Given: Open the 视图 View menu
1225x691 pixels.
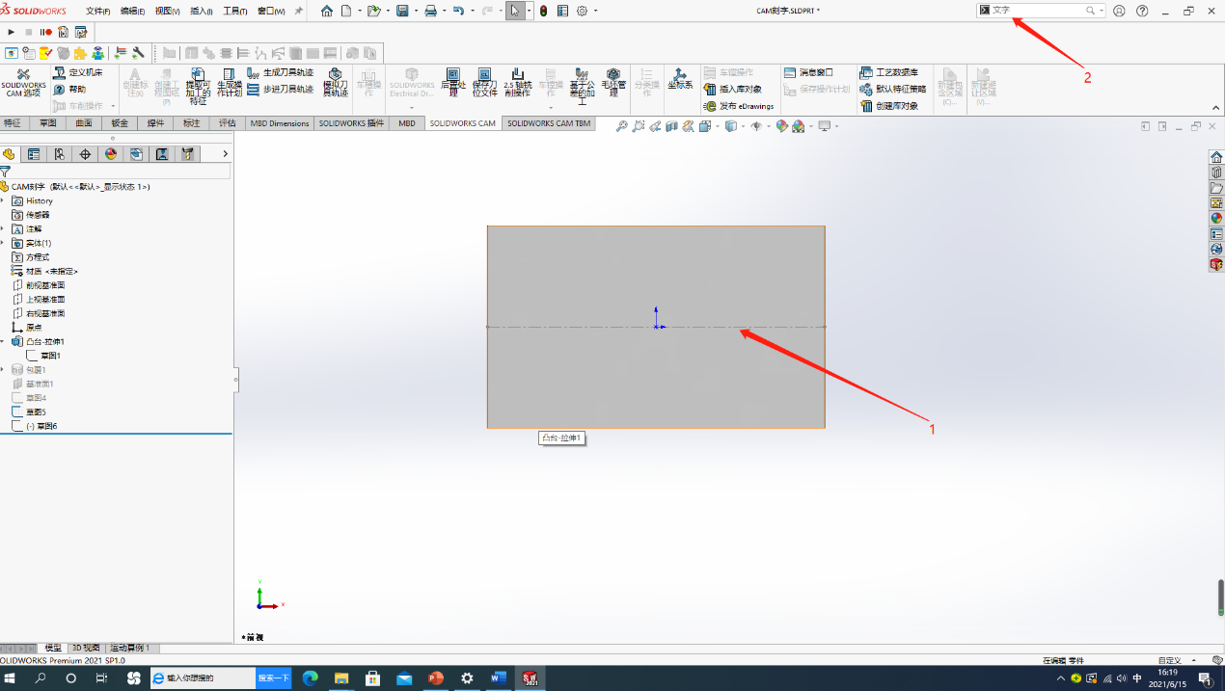Looking at the screenshot, I should (167, 11).
